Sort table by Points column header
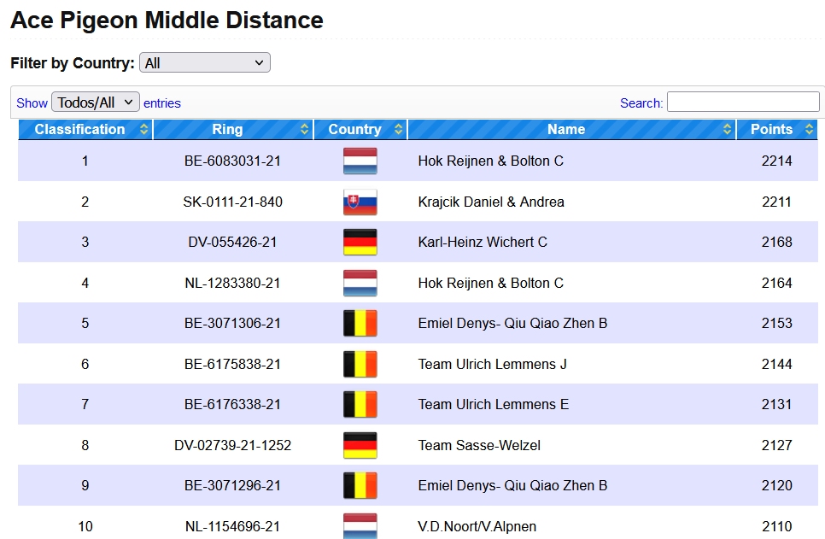Viewport: 825px width, 539px height. 771,130
